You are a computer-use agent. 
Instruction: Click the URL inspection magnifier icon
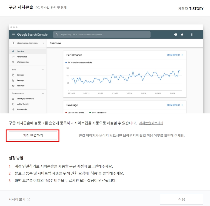(x=13, y=62)
